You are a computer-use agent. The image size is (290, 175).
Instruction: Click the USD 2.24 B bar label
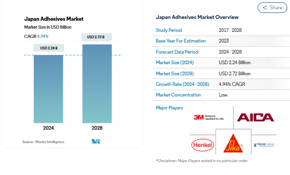coord(49,48)
